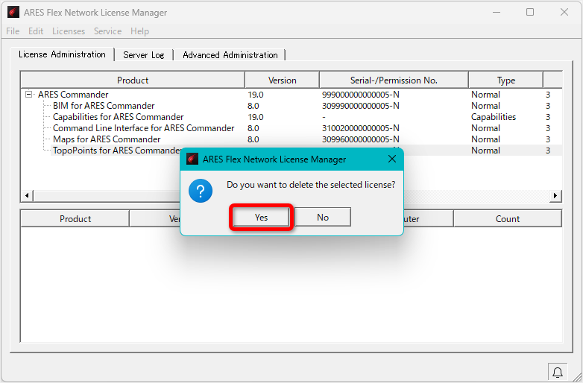Screen dimensions: 583x383
Task: Click the lower table Product column header
Action: 75,219
